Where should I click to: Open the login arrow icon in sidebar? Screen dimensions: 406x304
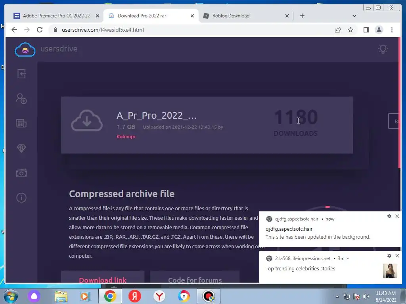[21, 74]
